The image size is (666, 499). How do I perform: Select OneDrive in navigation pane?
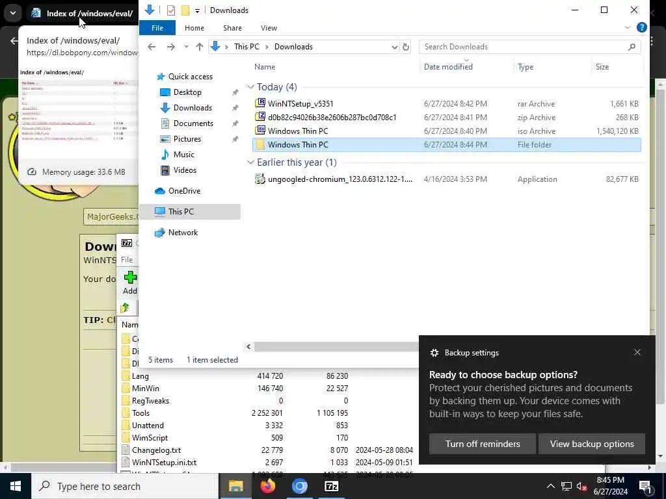coord(184,191)
